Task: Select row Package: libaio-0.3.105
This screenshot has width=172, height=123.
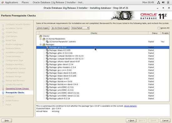Action: tap(103, 50)
